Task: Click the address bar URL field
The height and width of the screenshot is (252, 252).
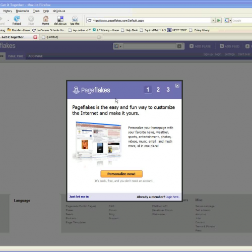Action: 149,21
